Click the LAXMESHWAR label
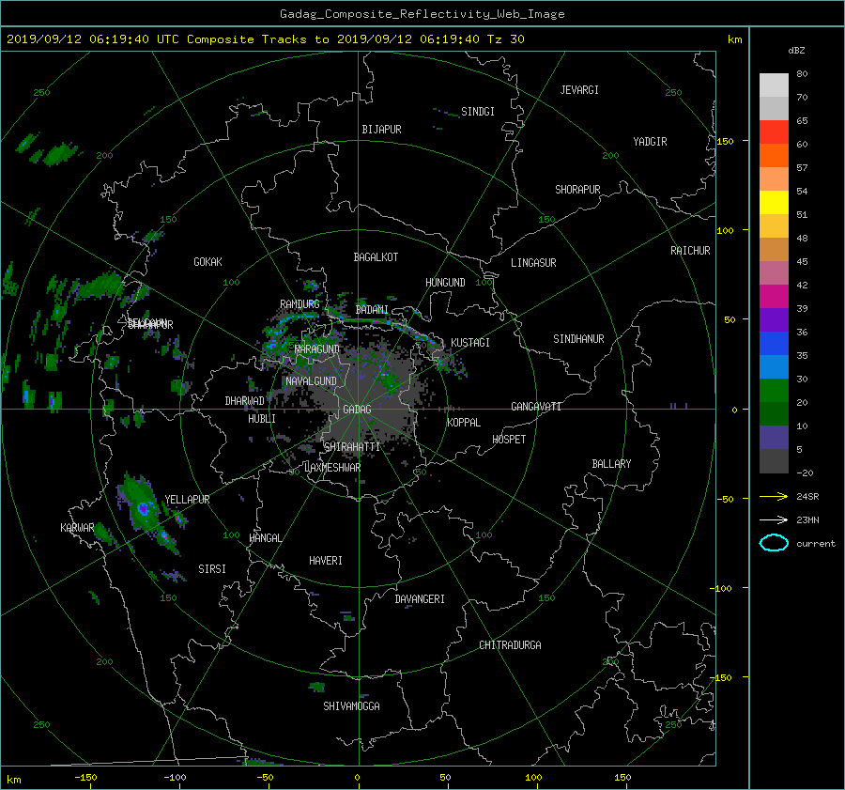Viewport: 845px width, 790px height. click(x=332, y=468)
